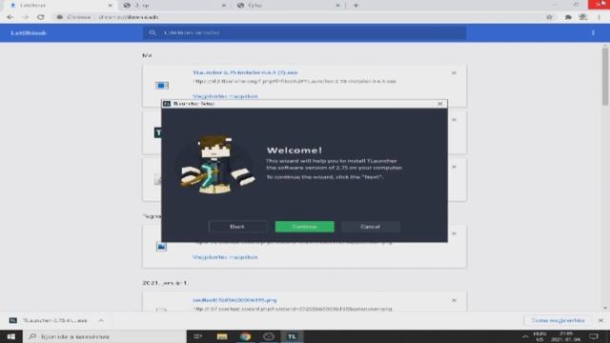Open the downloads page more-actions menu
The width and height of the screenshot is (610, 343).
pyautogui.click(x=593, y=33)
